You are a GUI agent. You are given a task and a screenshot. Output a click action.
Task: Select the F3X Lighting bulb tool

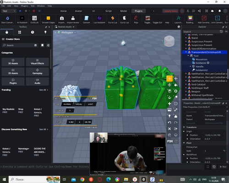(169, 116)
